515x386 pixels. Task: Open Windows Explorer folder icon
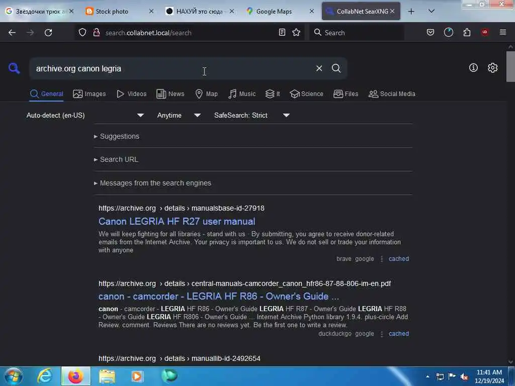coord(107,376)
